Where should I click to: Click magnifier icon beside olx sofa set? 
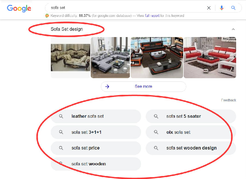pos(156,132)
